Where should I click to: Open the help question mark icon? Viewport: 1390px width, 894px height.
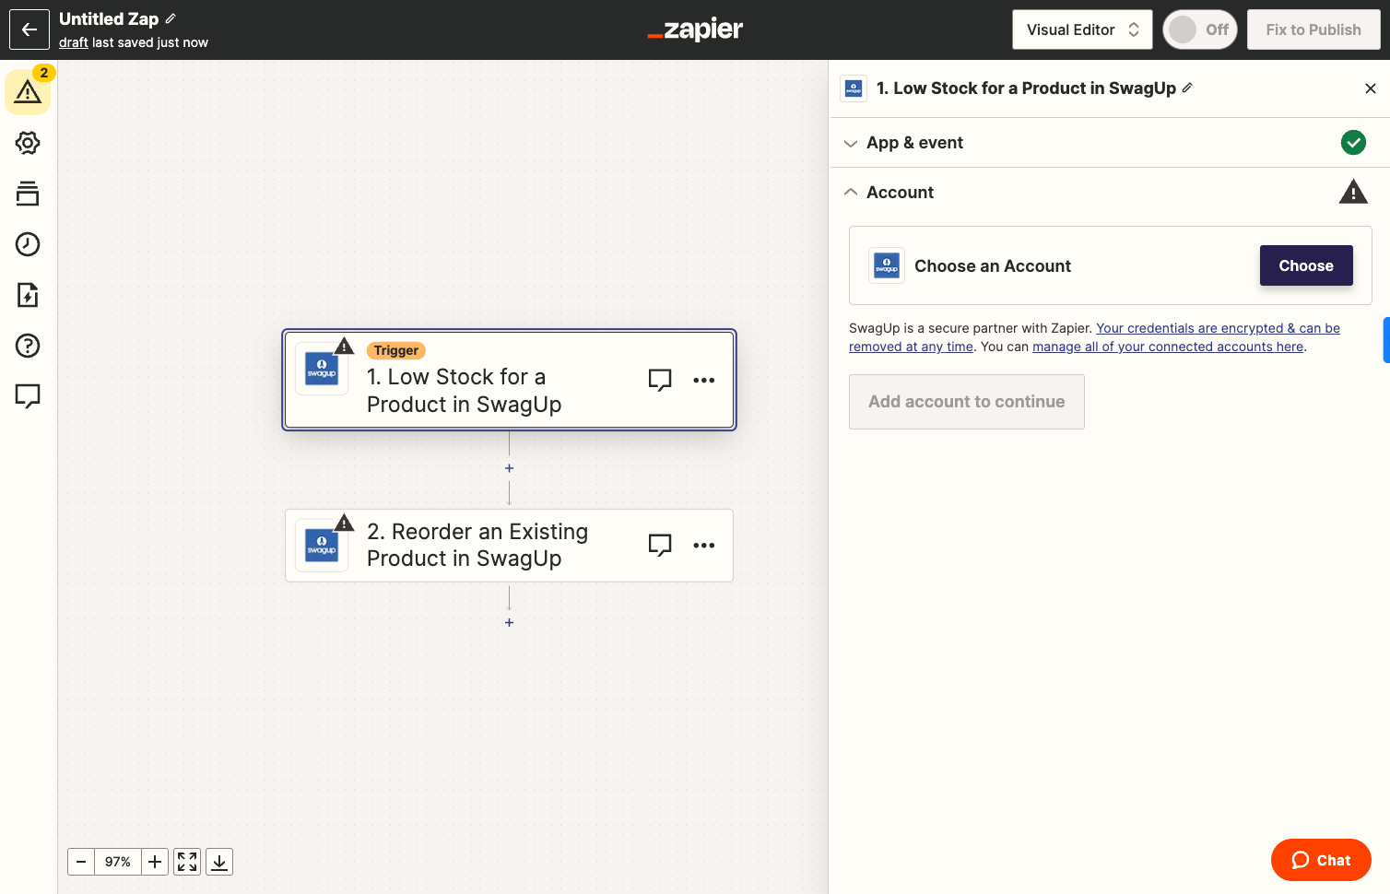coord(28,346)
